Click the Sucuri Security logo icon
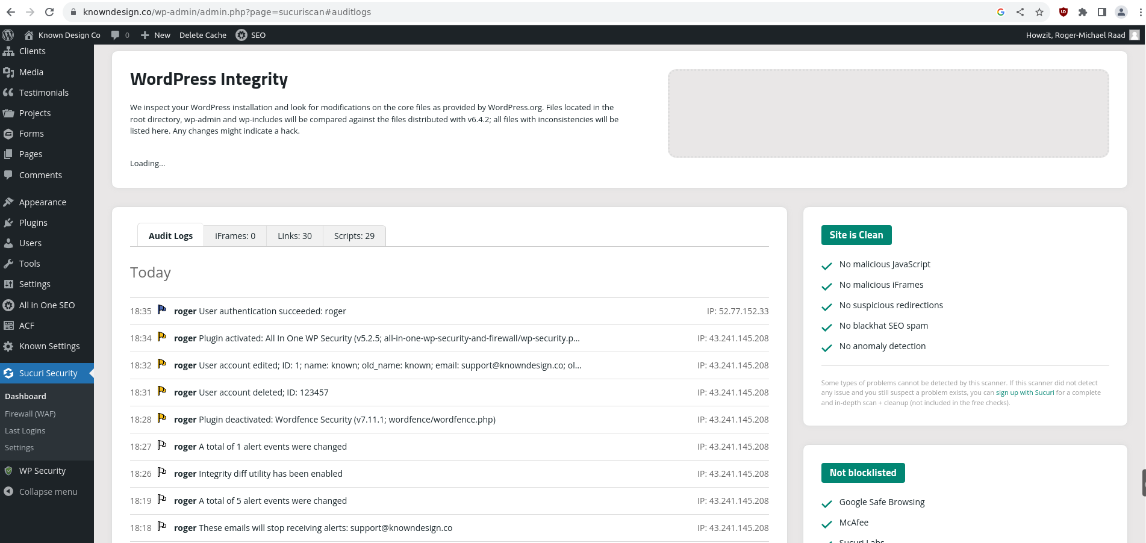The width and height of the screenshot is (1146, 543). pos(8,373)
